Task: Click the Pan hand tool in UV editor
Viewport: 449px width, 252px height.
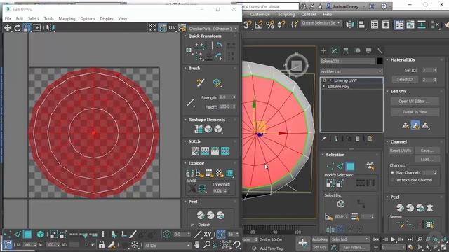Action: pyautogui.click(x=196, y=245)
